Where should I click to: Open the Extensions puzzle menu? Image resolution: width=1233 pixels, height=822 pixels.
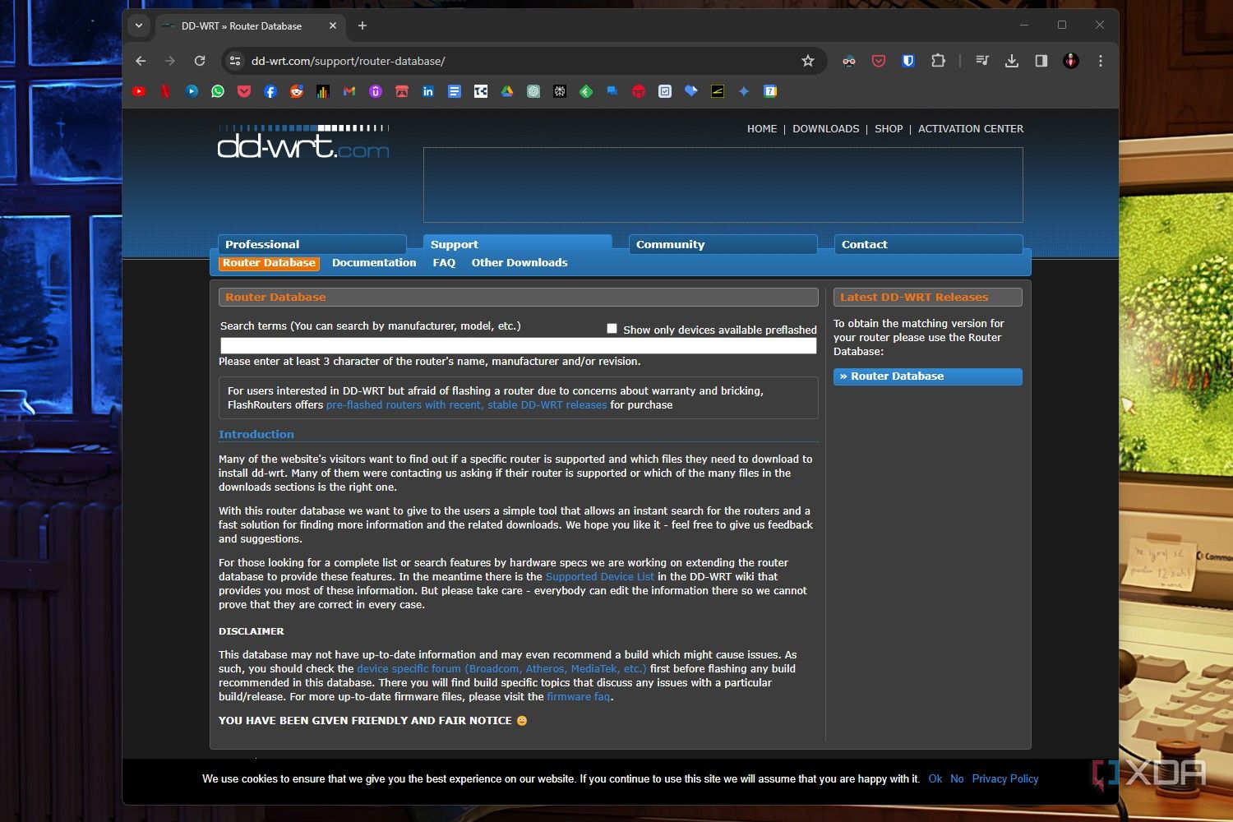pos(938,61)
